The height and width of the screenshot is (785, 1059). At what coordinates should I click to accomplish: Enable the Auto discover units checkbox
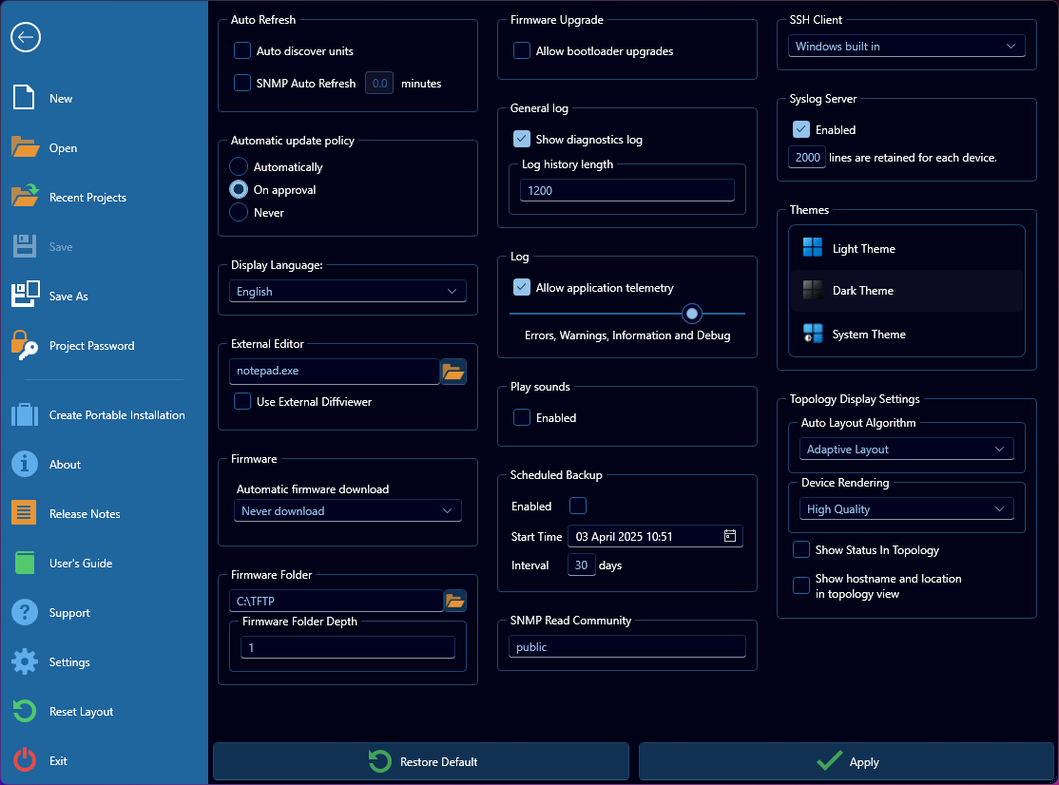coord(241,51)
